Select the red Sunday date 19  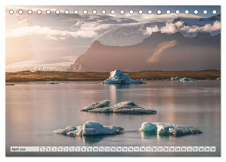[x=148, y=149]
